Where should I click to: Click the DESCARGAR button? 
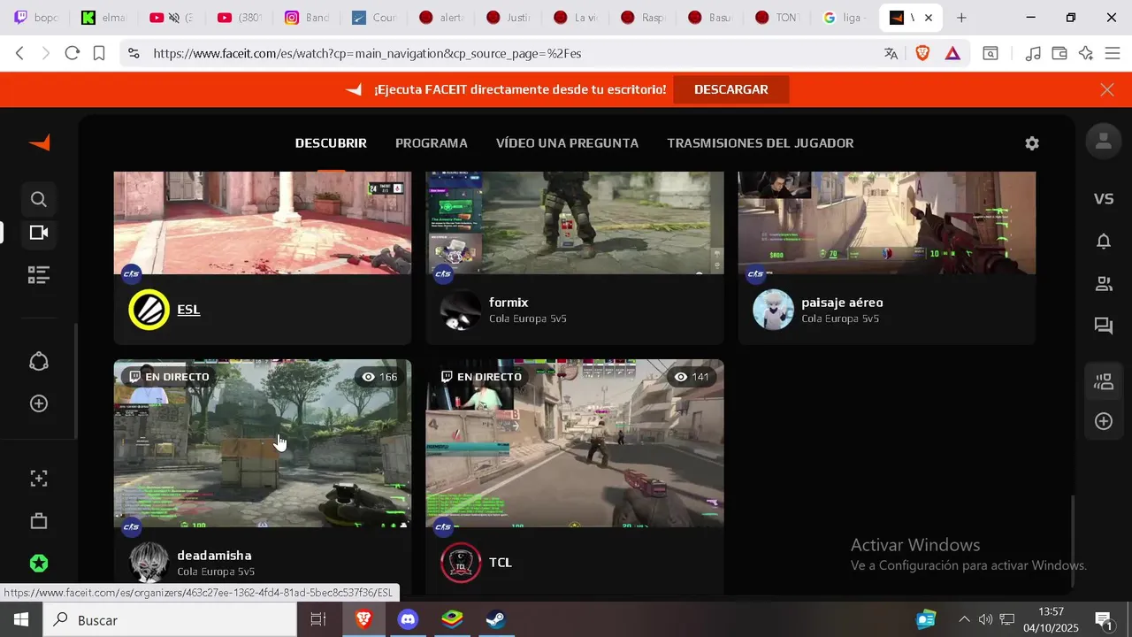[x=730, y=89]
